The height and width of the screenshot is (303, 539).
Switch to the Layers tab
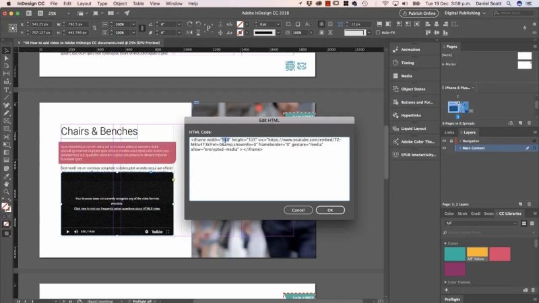(469, 133)
